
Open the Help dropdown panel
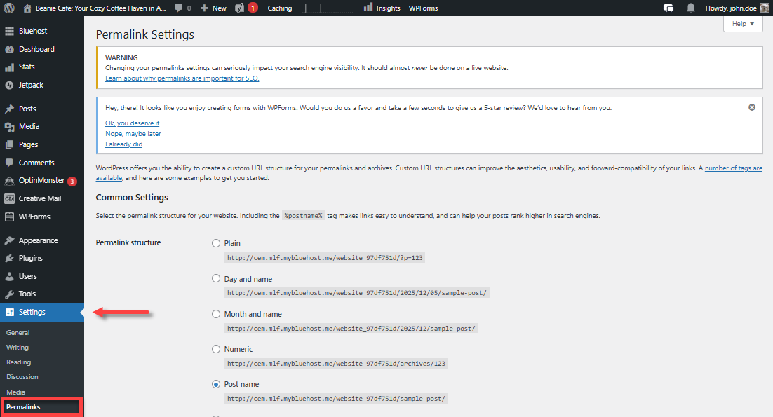[x=742, y=23]
